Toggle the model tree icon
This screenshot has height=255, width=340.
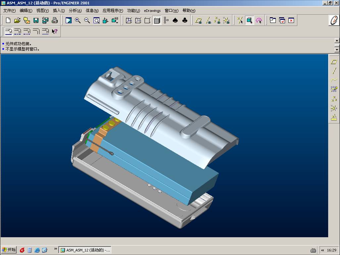[166, 21]
